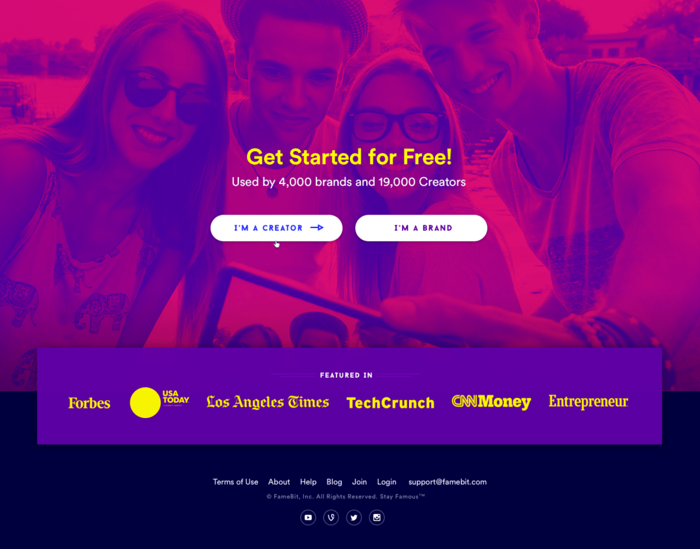Select the Forbes logo
This screenshot has width=700, height=549.
coord(89,403)
